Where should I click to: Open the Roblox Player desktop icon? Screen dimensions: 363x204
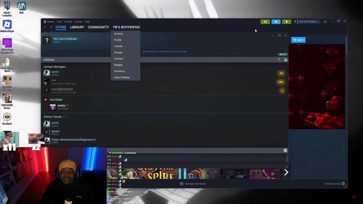pyautogui.click(x=7, y=26)
